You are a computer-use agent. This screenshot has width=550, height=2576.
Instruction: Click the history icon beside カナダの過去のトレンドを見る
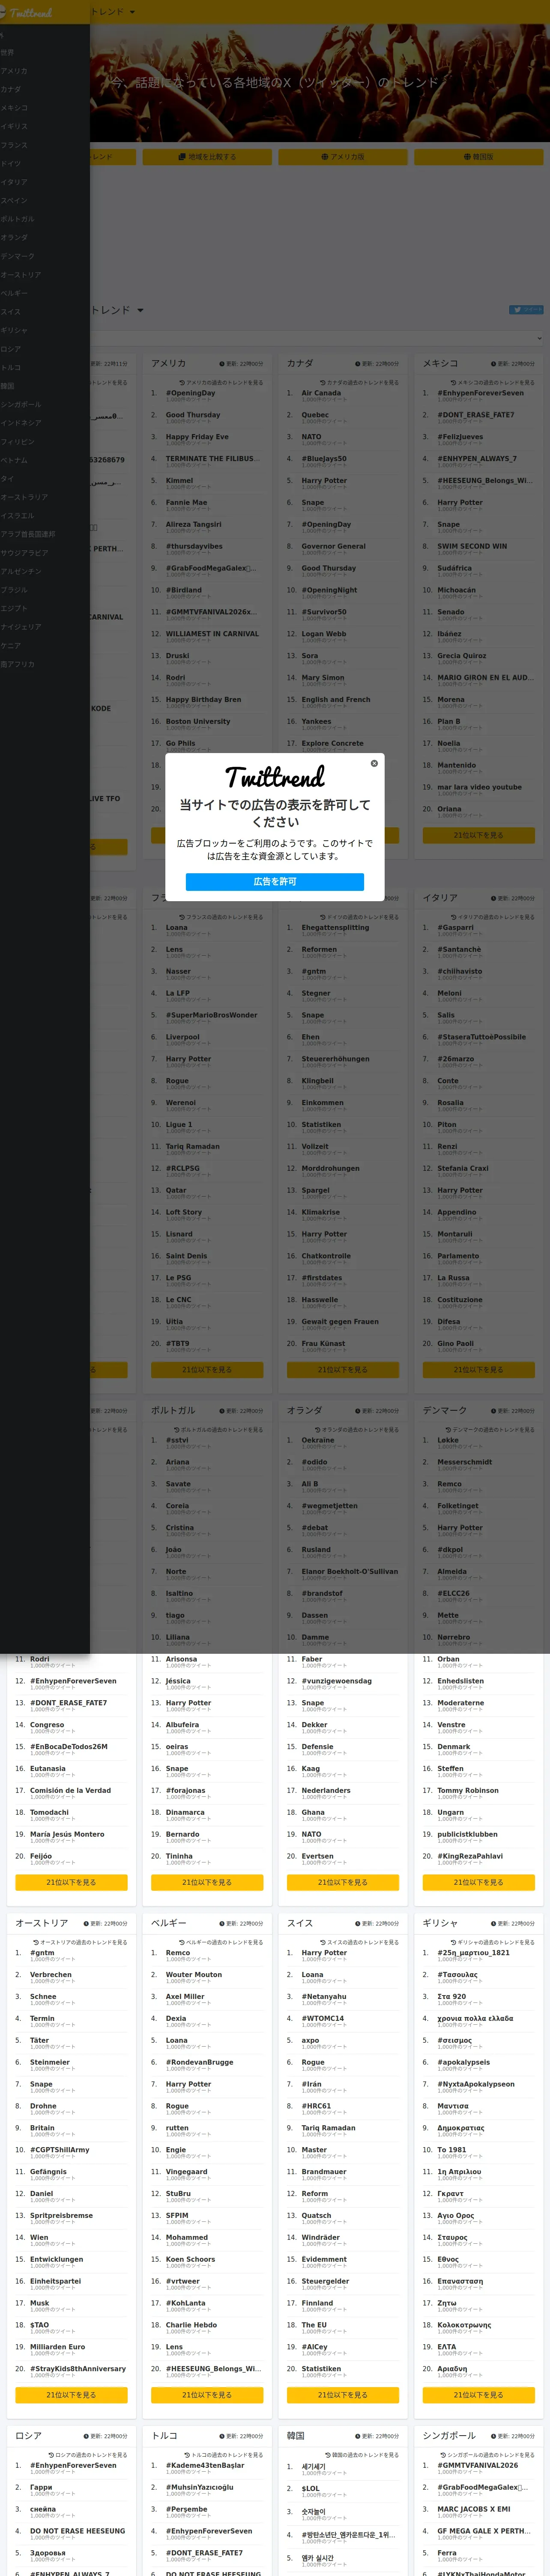point(323,382)
